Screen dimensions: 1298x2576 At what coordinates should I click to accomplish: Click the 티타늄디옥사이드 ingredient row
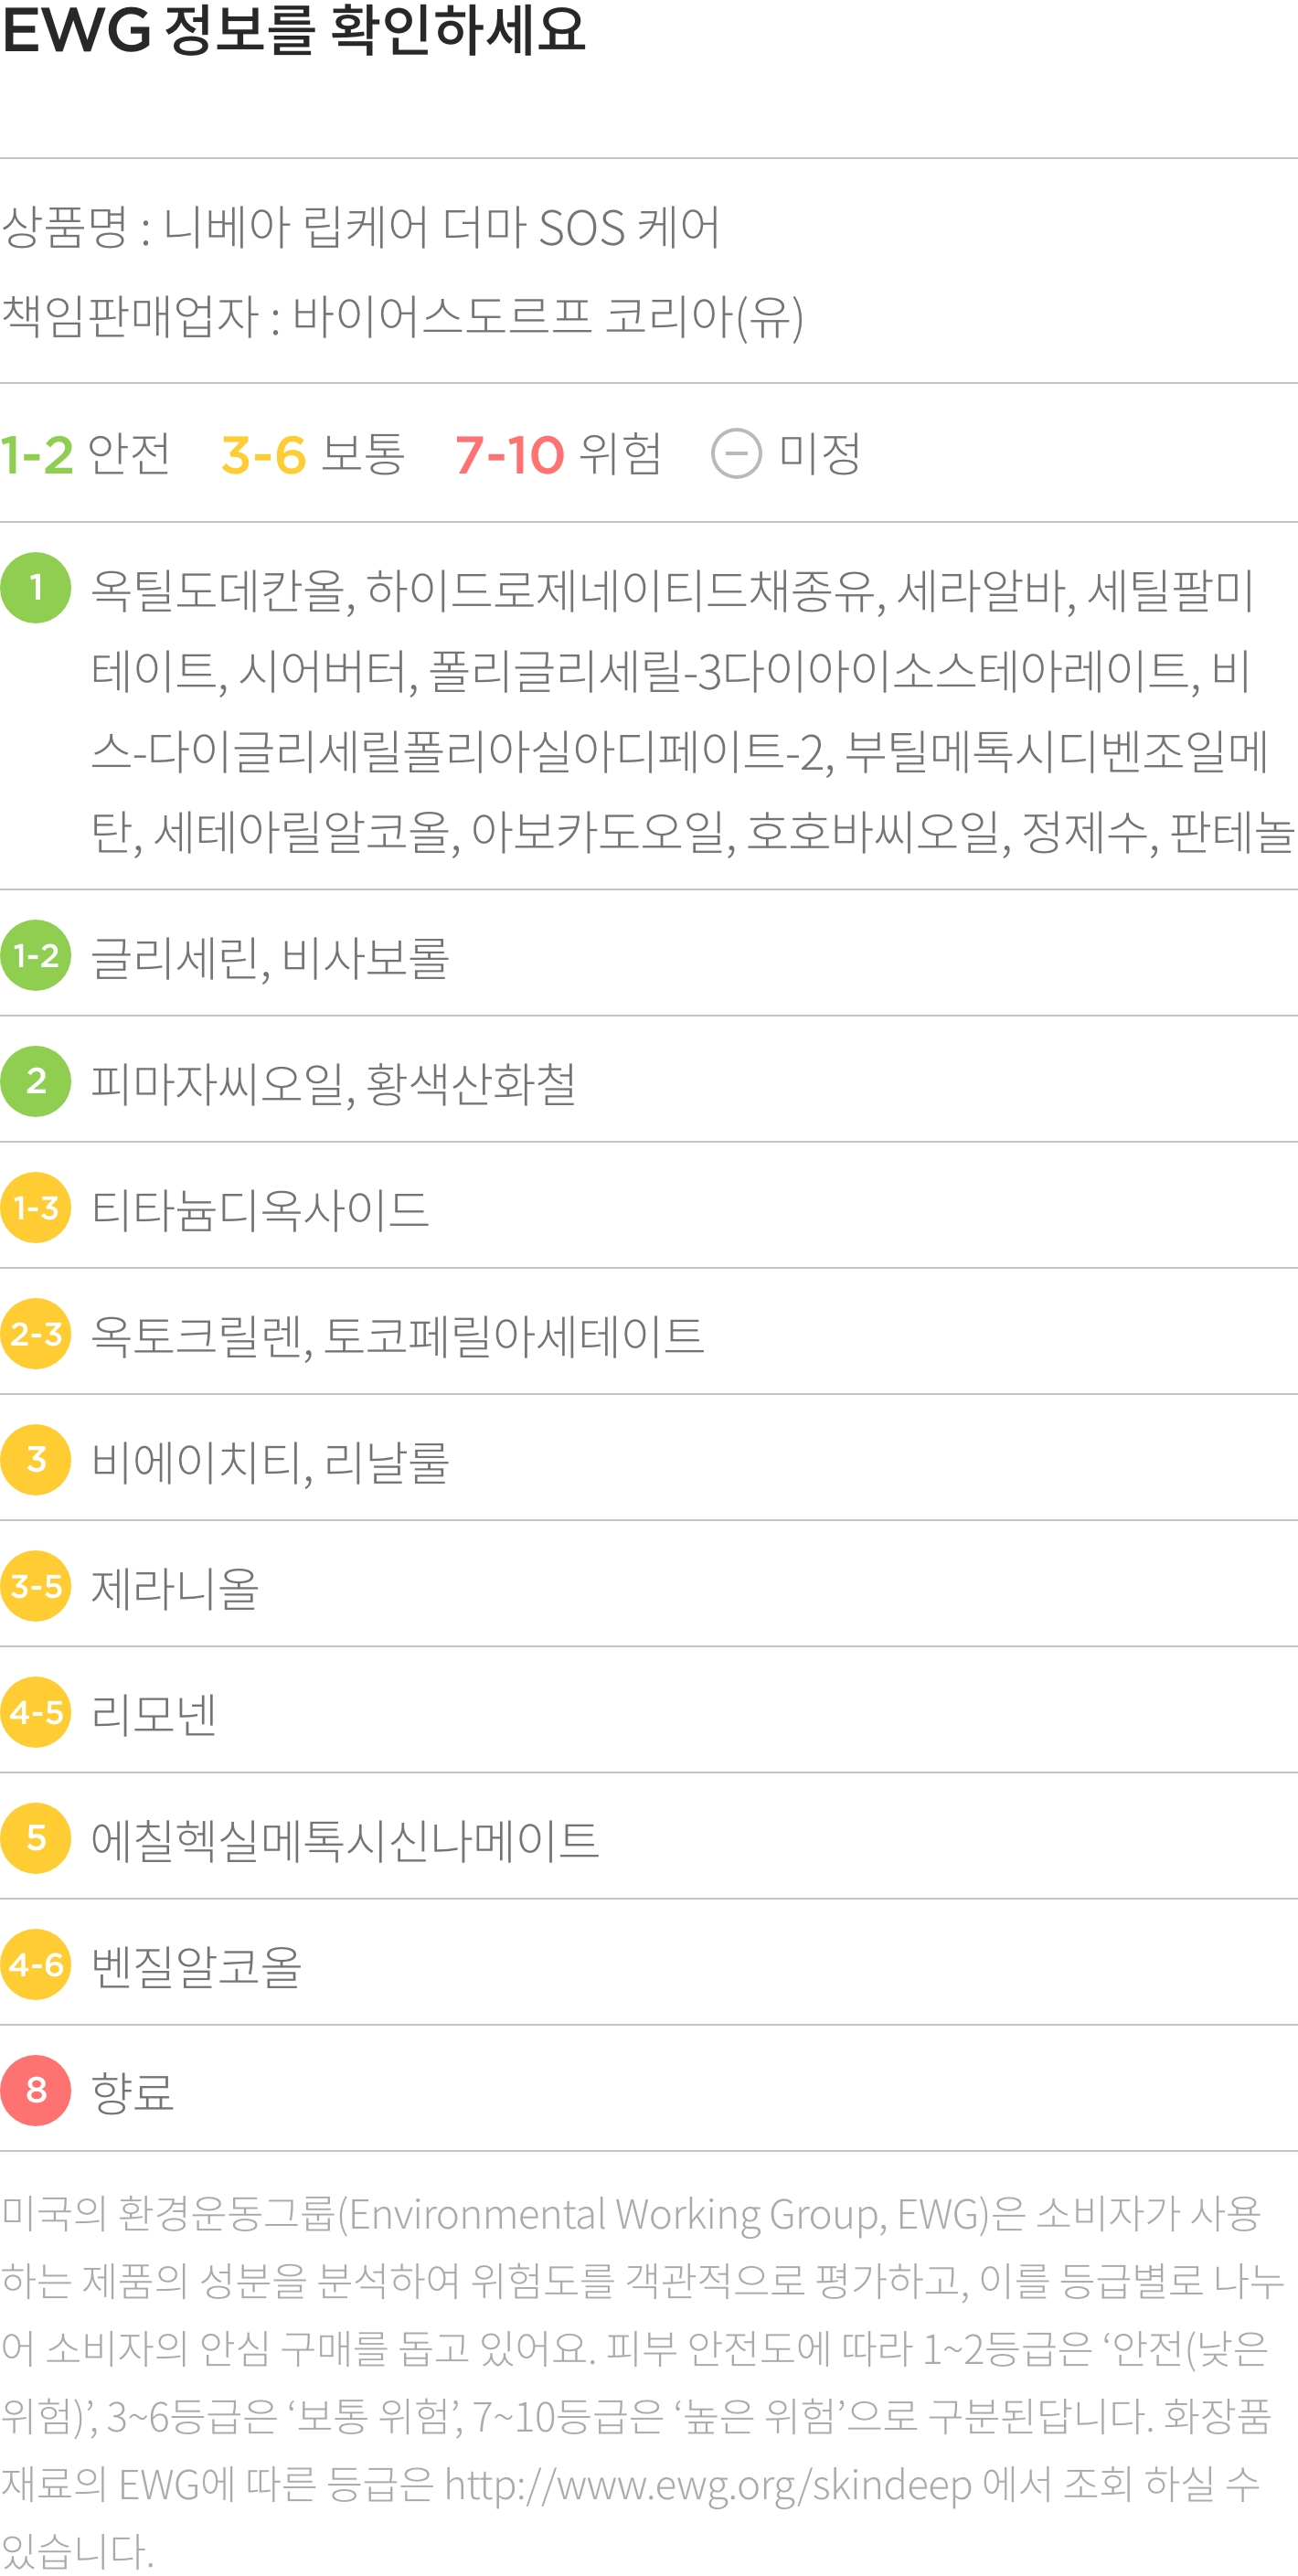pos(649,1207)
